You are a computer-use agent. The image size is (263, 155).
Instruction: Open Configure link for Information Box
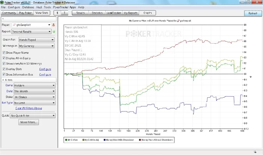45,75
